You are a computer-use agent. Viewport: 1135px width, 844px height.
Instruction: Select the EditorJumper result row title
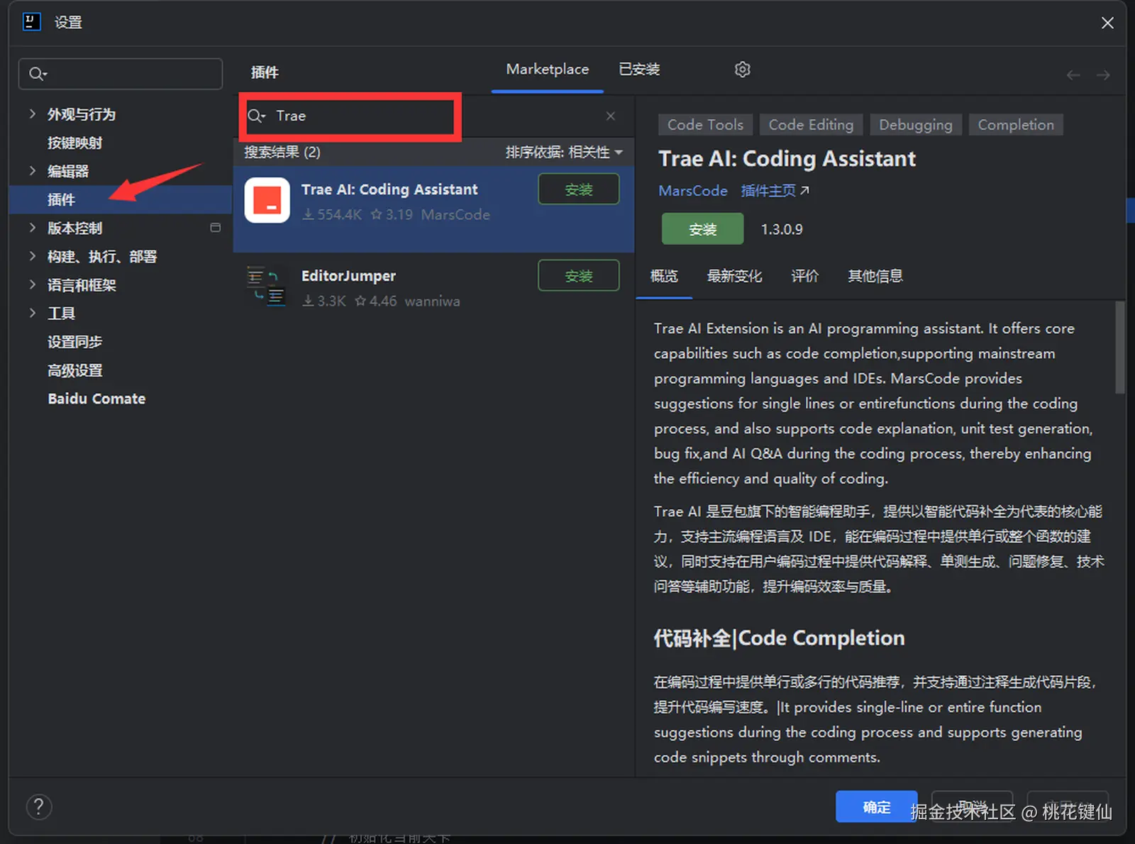pos(348,276)
